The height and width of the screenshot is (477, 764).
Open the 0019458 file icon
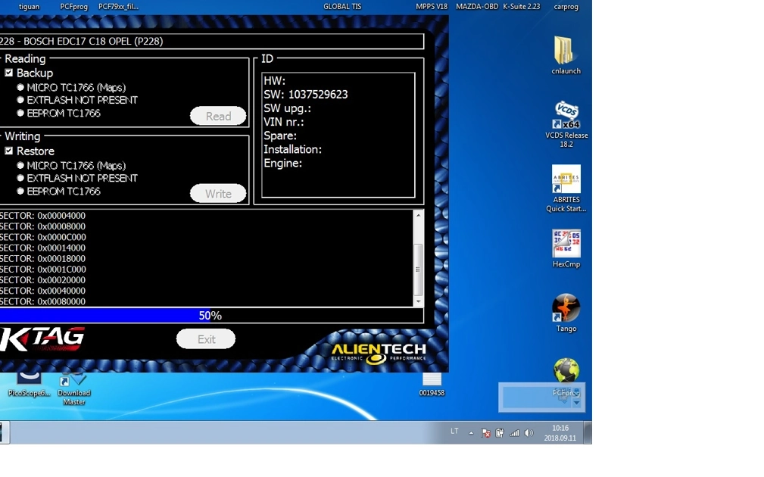click(x=432, y=384)
